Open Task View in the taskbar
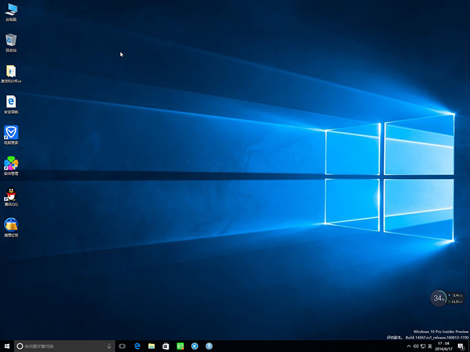 click(x=122, y=346)
